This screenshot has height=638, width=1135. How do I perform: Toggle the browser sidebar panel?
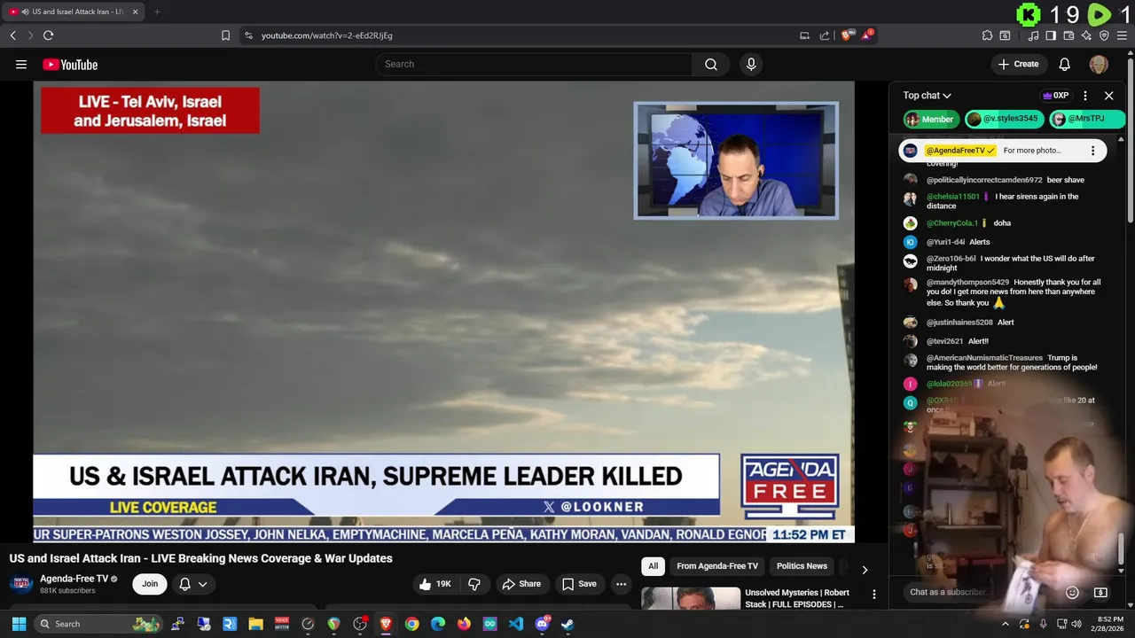click(1051, 35)
